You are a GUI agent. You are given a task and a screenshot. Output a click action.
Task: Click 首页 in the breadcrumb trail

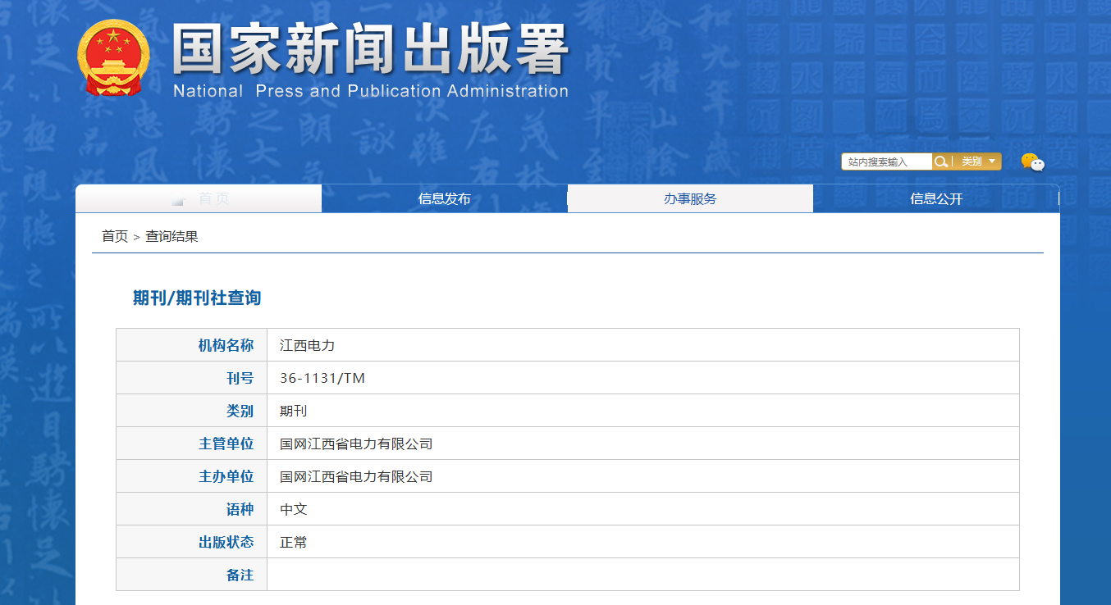[x=114, y=236]
